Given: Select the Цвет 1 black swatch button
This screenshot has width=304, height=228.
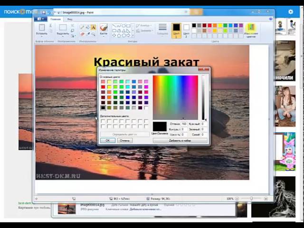Looking at the screenshot, I should pos(176,30).
